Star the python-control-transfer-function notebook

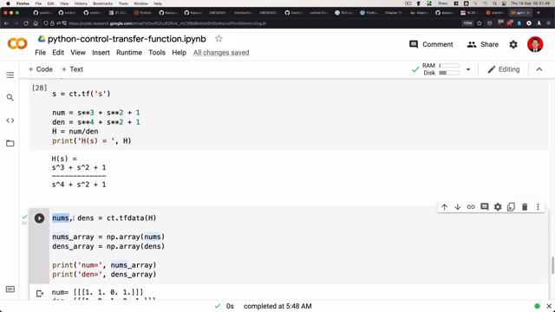click(219, 38)
